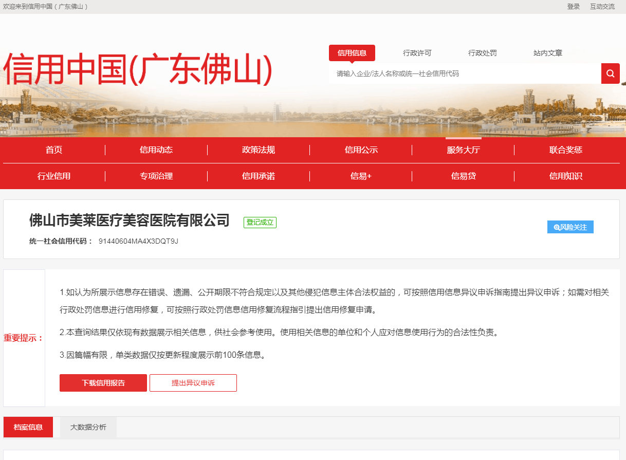This screenshot has width=626, height=460.
Task: Open 信用公示 navigation item
Action: coord(361,150)
